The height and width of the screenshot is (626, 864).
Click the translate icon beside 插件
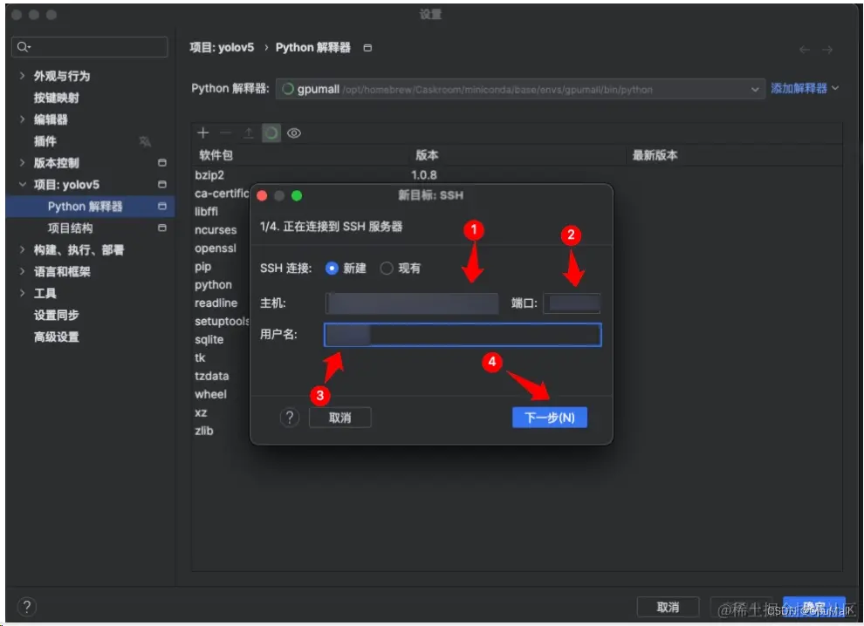coord(145,141)
